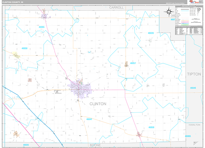Screen dimensions: 205x148
Task: Click the 'ZIP Code Premium Edition' subtitle
Action: click(x=175, y=3)
